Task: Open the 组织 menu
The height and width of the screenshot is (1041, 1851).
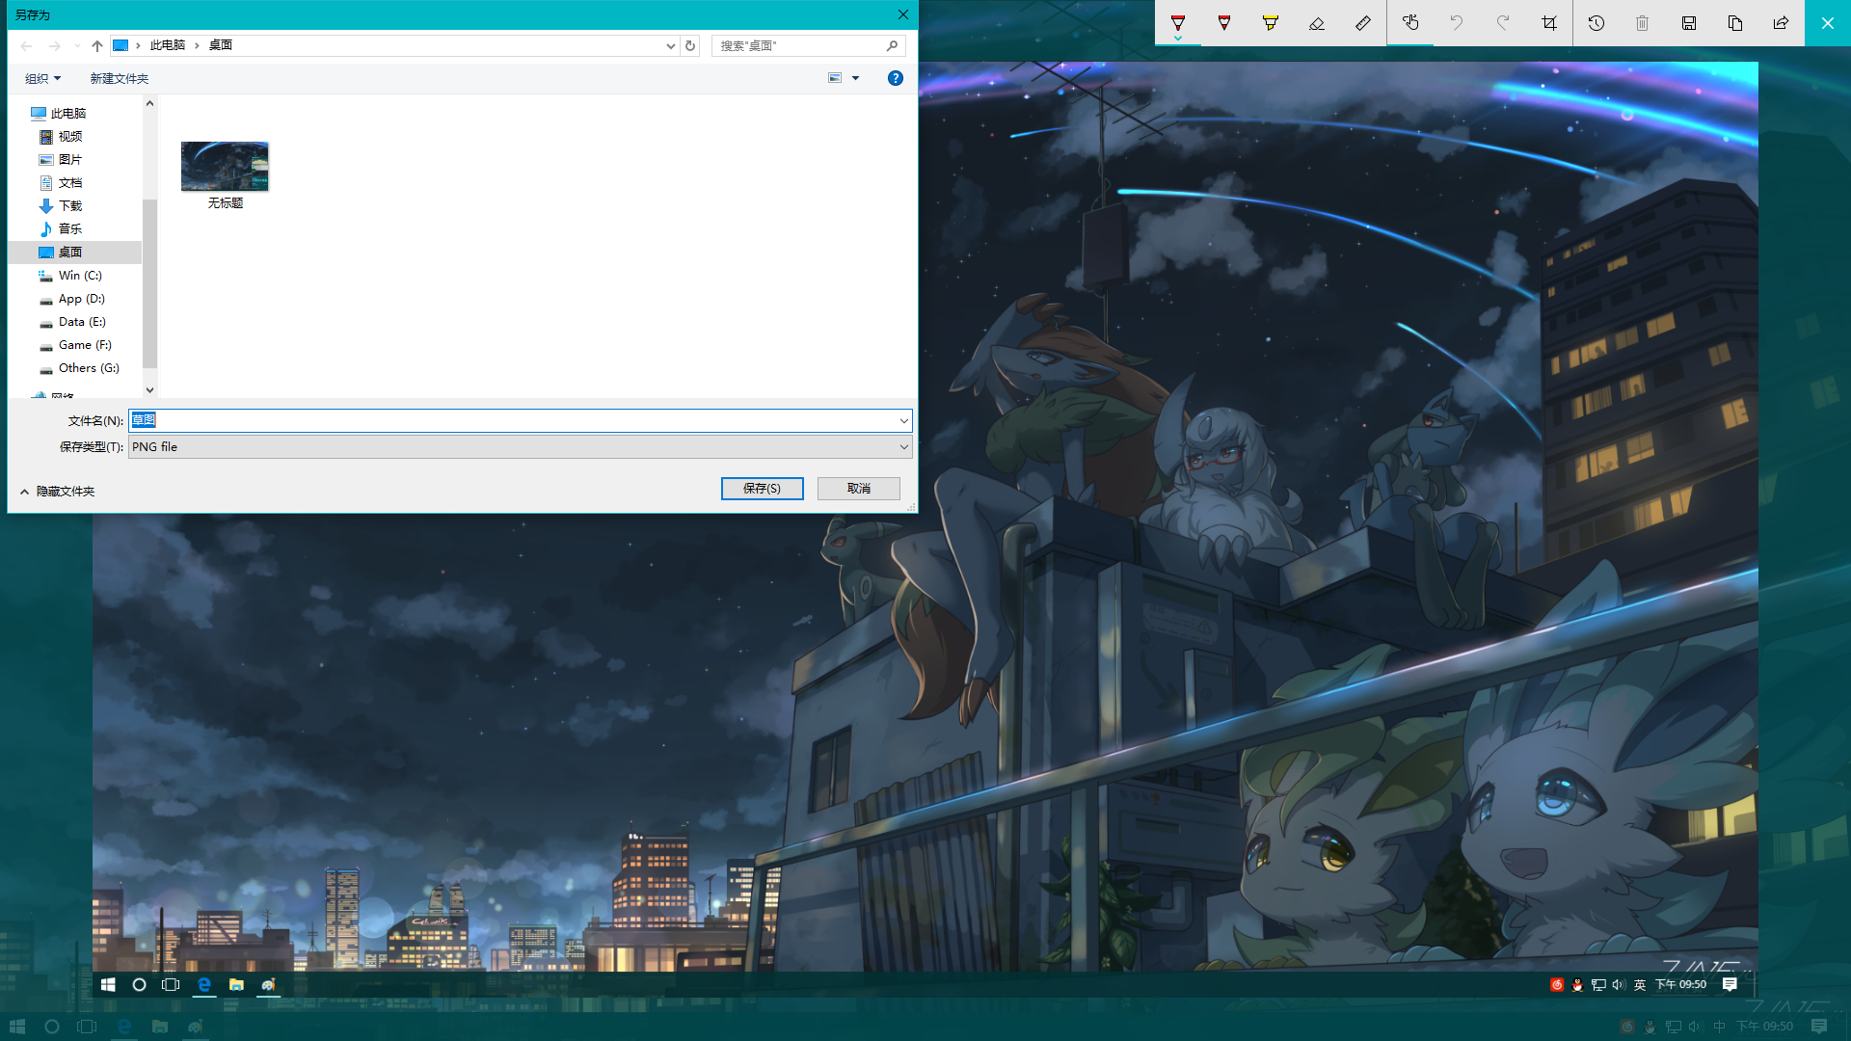Action: pyautogui.click(x=42, y=78)
